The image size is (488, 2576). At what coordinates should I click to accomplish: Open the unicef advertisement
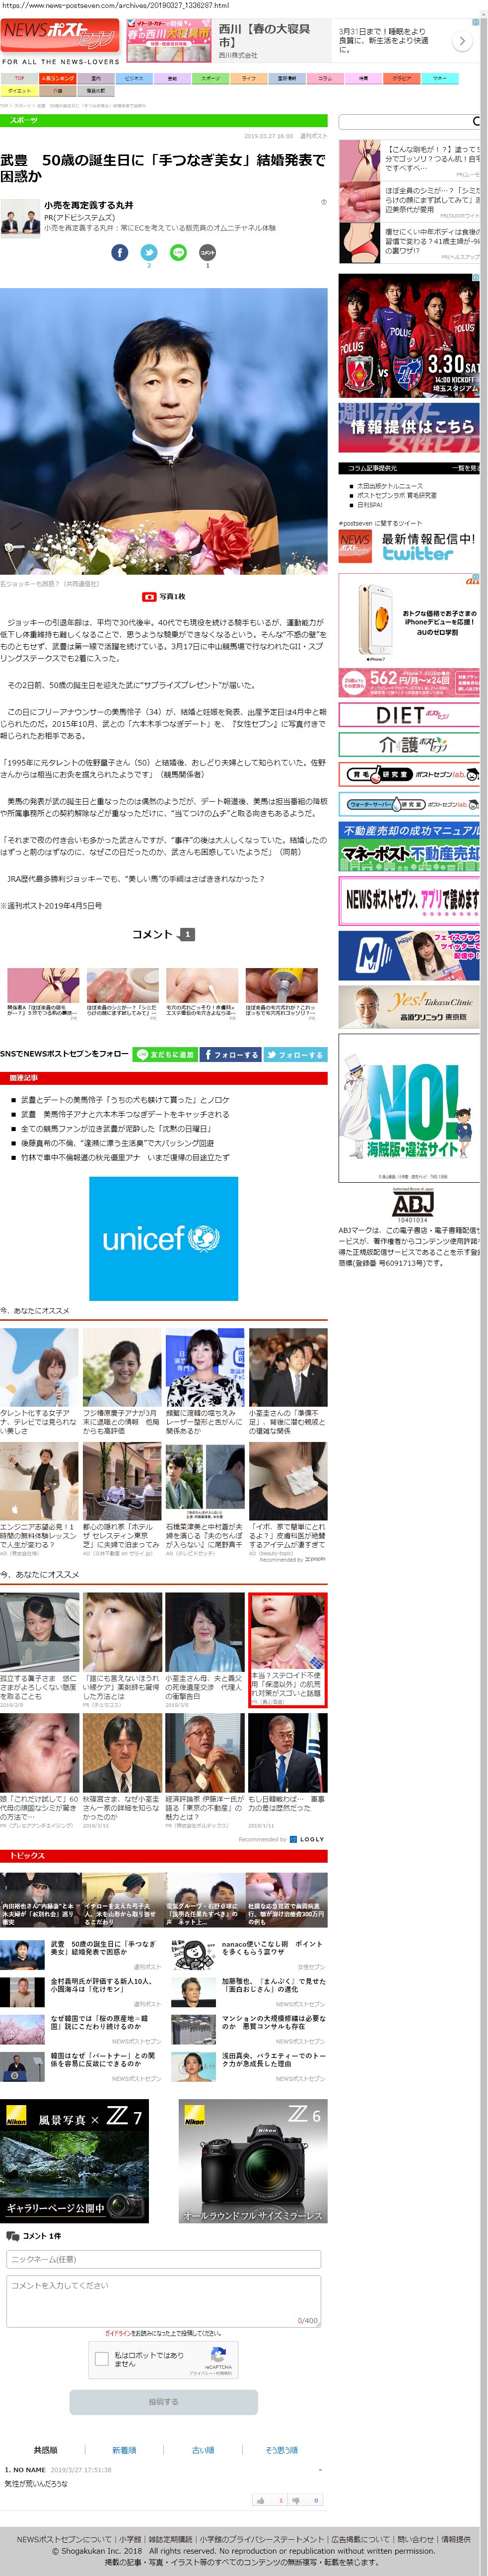click(x=163, y=1238)
